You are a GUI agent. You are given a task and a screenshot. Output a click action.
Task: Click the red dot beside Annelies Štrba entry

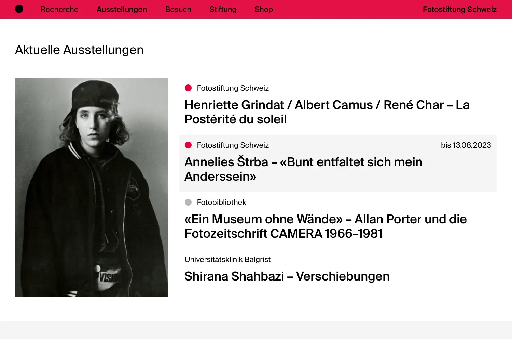[188, 145]
